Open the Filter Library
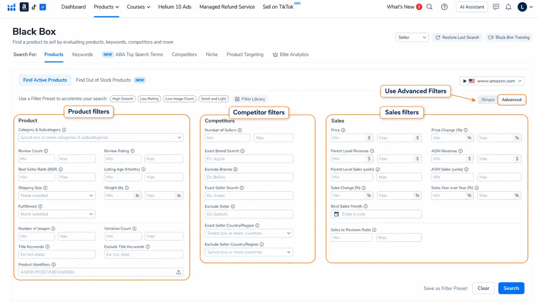The height and width of the screenshot is (303, 539). coord(250,99)
